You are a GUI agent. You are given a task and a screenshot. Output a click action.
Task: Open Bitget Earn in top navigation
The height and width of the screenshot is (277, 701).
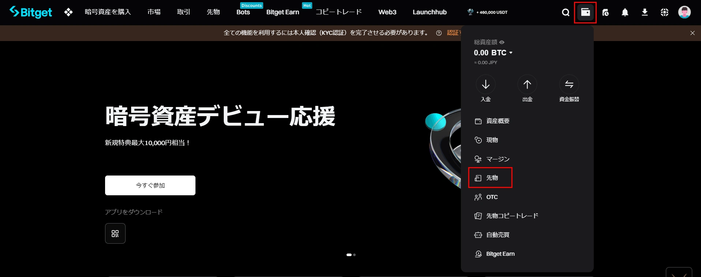coord(283,12)
